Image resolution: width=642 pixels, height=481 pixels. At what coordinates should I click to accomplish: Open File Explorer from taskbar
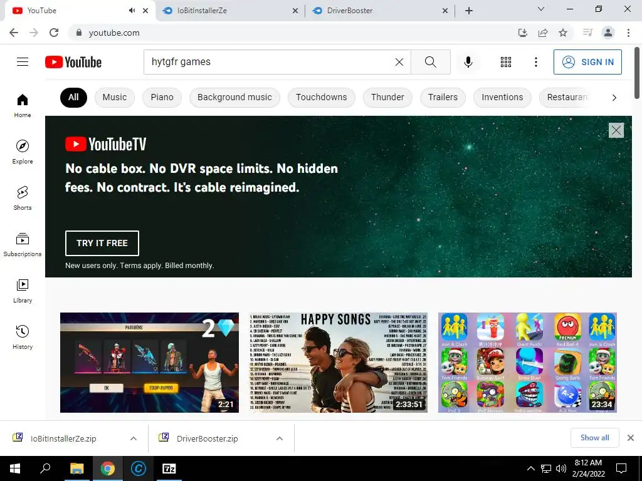point(76,468)
